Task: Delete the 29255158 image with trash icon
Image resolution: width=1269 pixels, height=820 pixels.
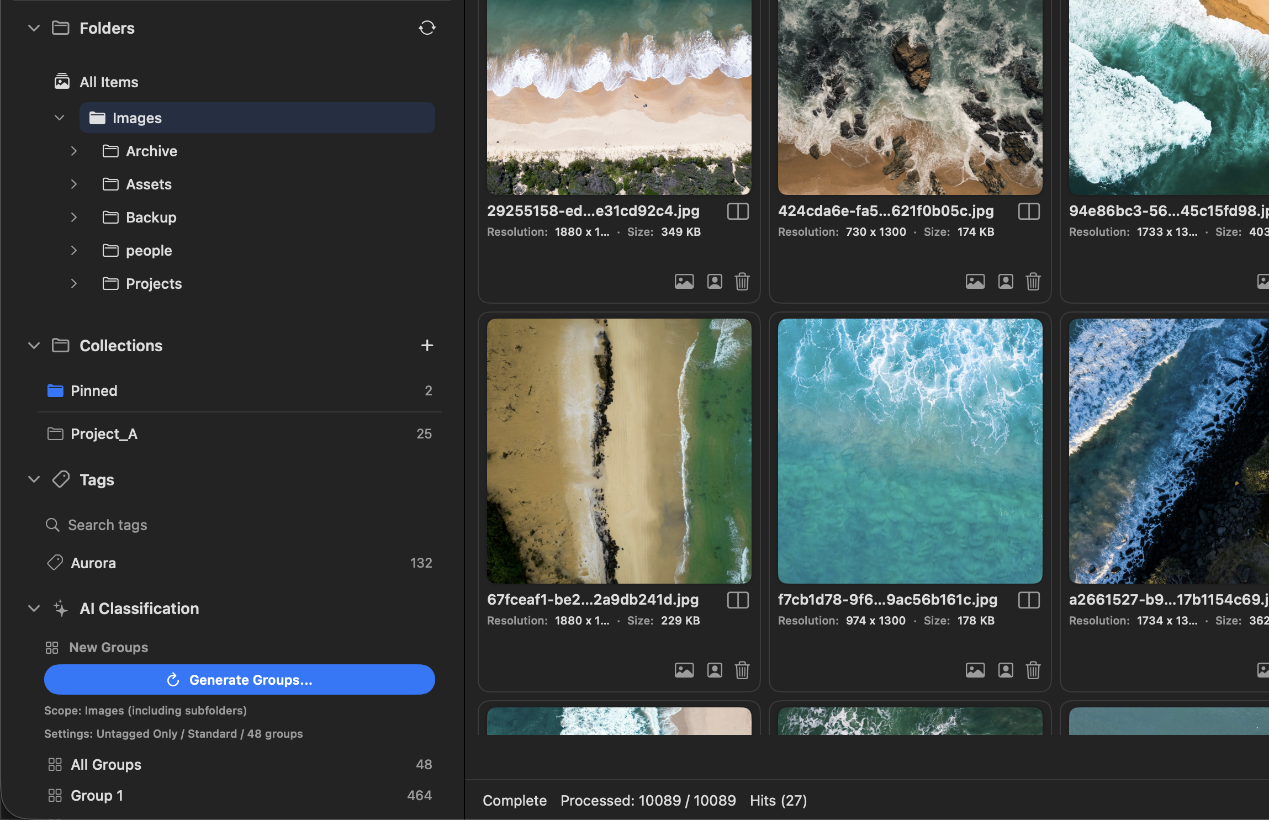Action: pyautogui.click(x=742, y=282)
